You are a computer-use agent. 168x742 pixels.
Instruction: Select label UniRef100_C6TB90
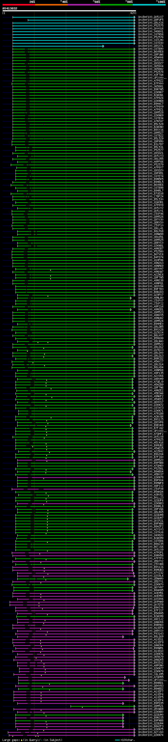click(x=150, y=49)
